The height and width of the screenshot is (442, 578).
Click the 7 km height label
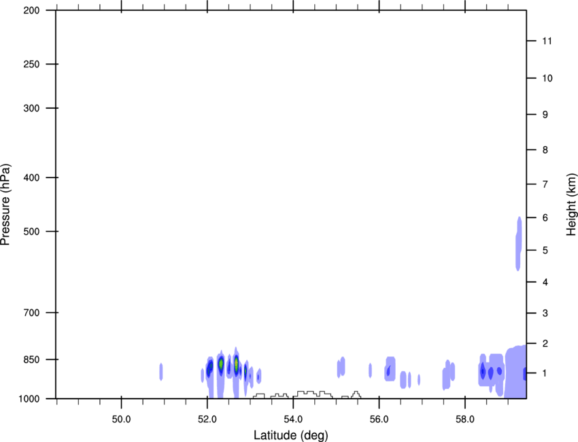tap(545, 184)
